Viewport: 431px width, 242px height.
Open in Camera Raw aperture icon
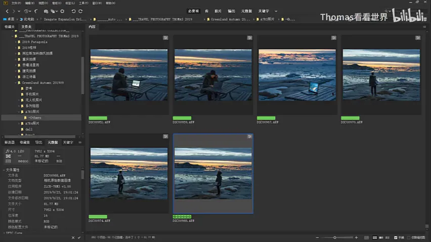(62, 11)
